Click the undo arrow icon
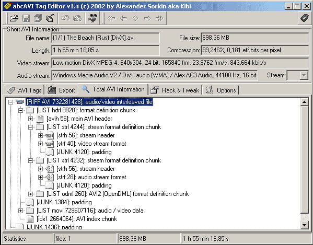The height and width of the screenshot is (245, 313). pyautogui.click(x=65, y=18)
